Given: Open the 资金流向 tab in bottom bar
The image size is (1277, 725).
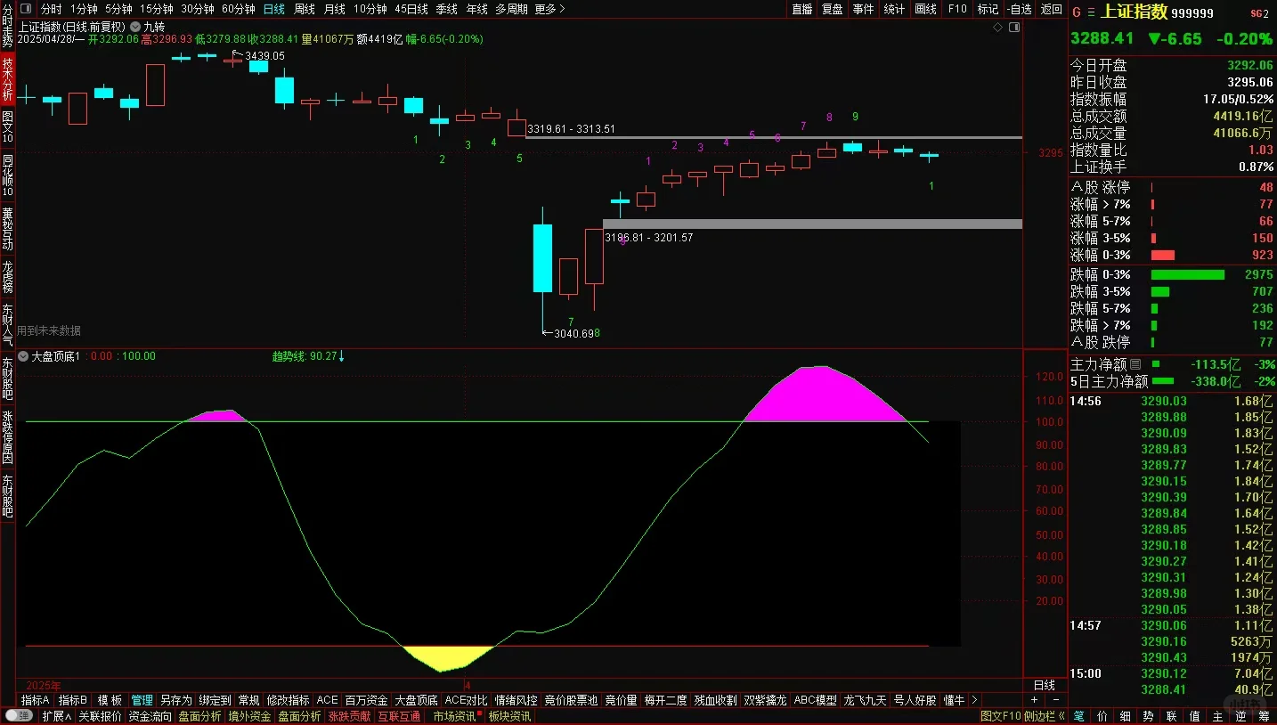Looking at the screenshot, I should [150, 716].
